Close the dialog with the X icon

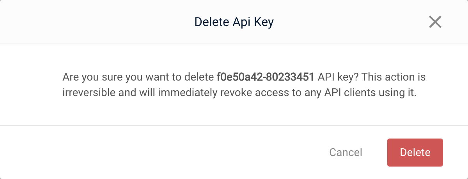[435, 22]
